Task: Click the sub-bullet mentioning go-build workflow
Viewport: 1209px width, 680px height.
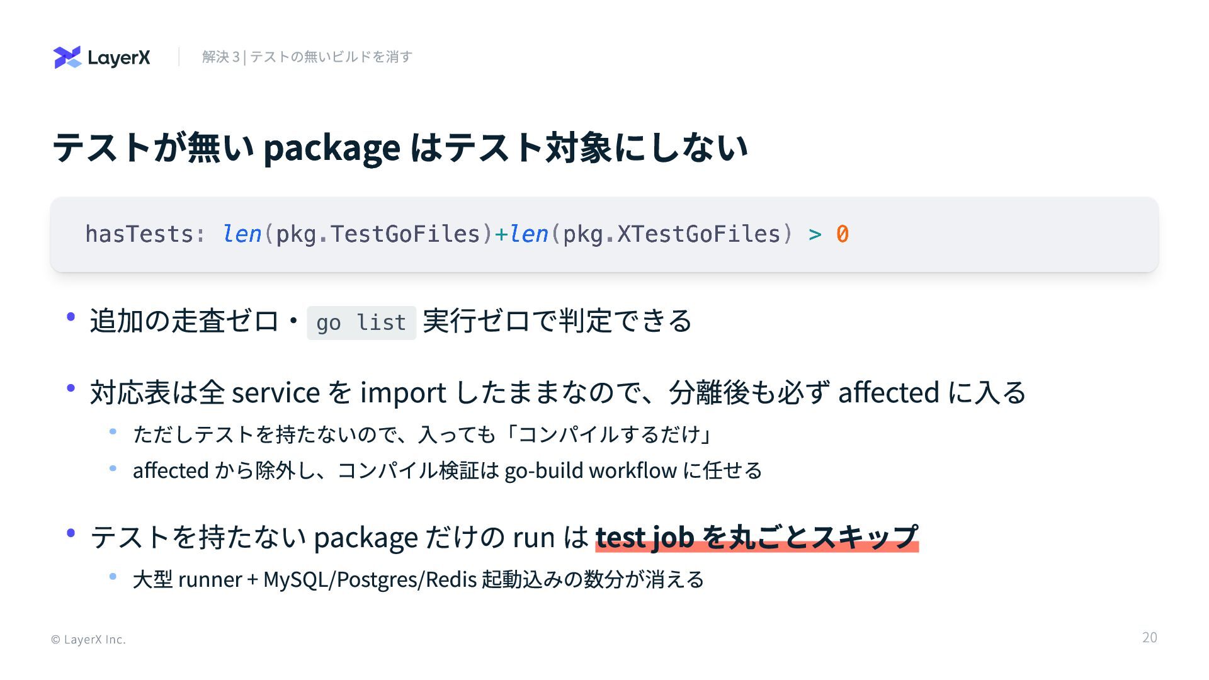Action: tap(447, 470)
